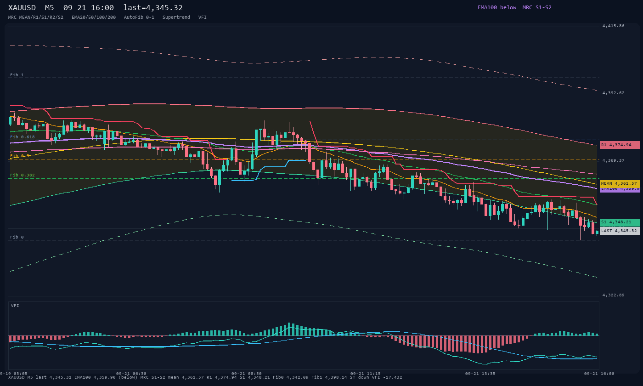Click the XAUUSD symbol in the chart title
The image size is (643, 386).
(x=22, y=8)
